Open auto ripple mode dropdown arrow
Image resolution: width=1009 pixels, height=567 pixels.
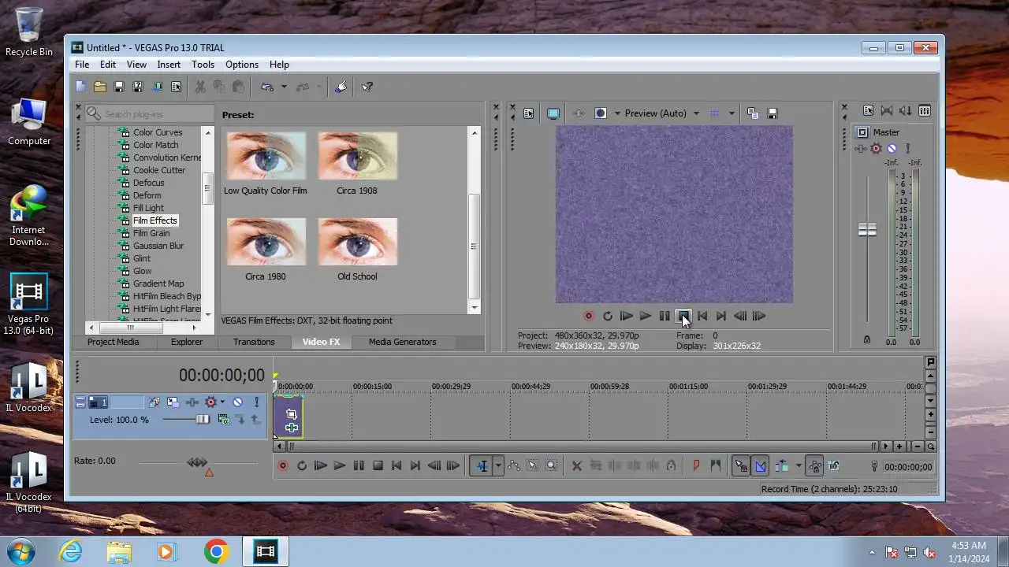pyautogui.click(x=799, y=466)
